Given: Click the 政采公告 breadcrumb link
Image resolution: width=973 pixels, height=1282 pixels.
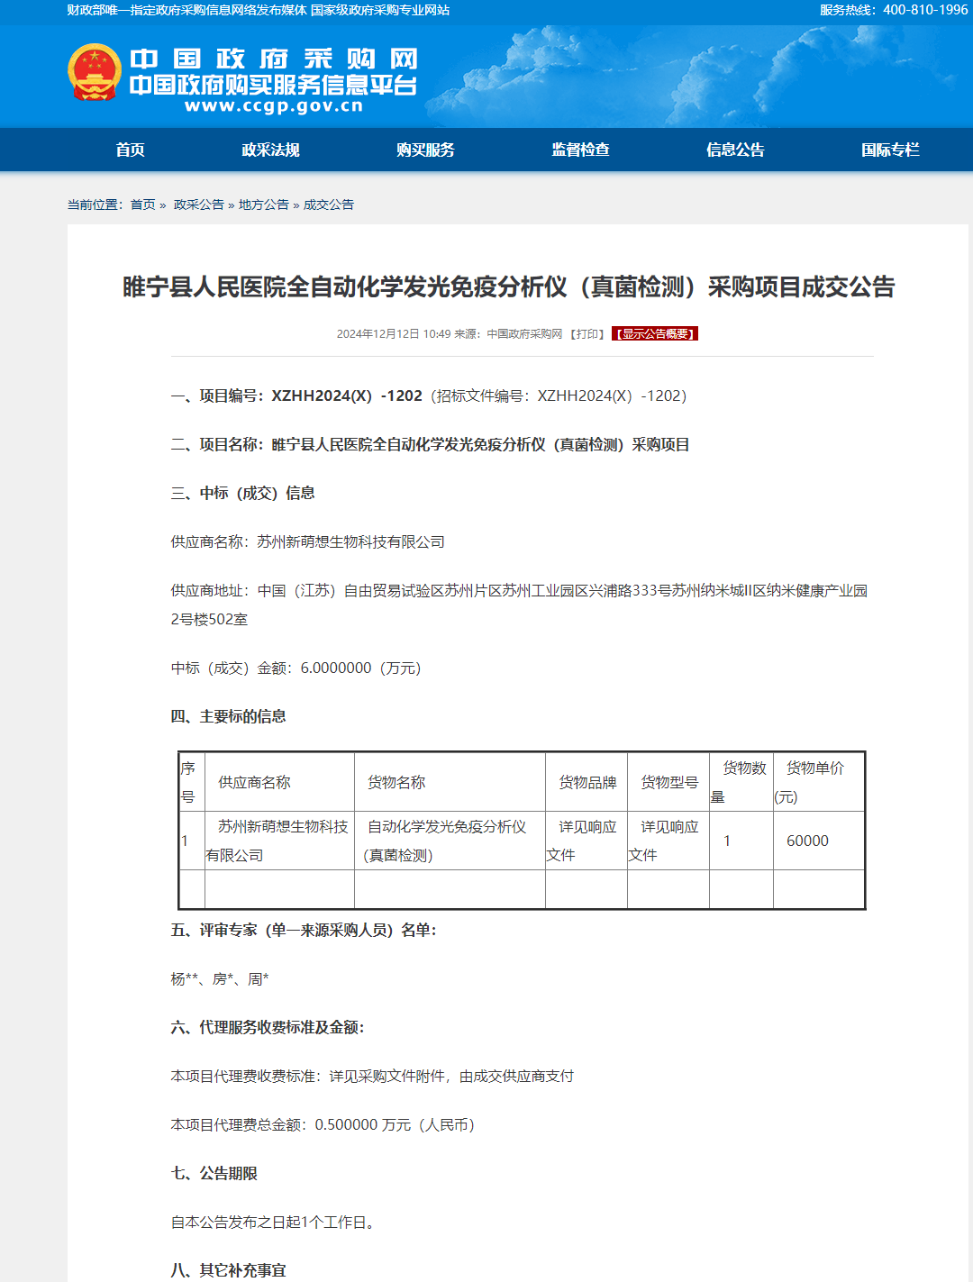Looking at the screenshot, I should coord(198,205).
